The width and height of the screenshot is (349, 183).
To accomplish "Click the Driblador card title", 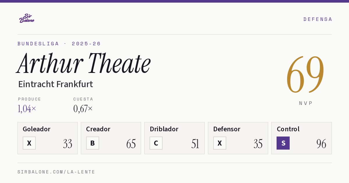I will pos(164,129).
